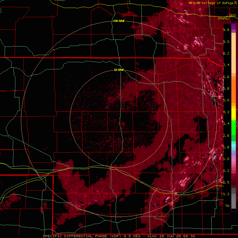Viewport: 238px width, 238px height.
Task: Click the [PHAS] units label
Action: (x=223, y=18)
